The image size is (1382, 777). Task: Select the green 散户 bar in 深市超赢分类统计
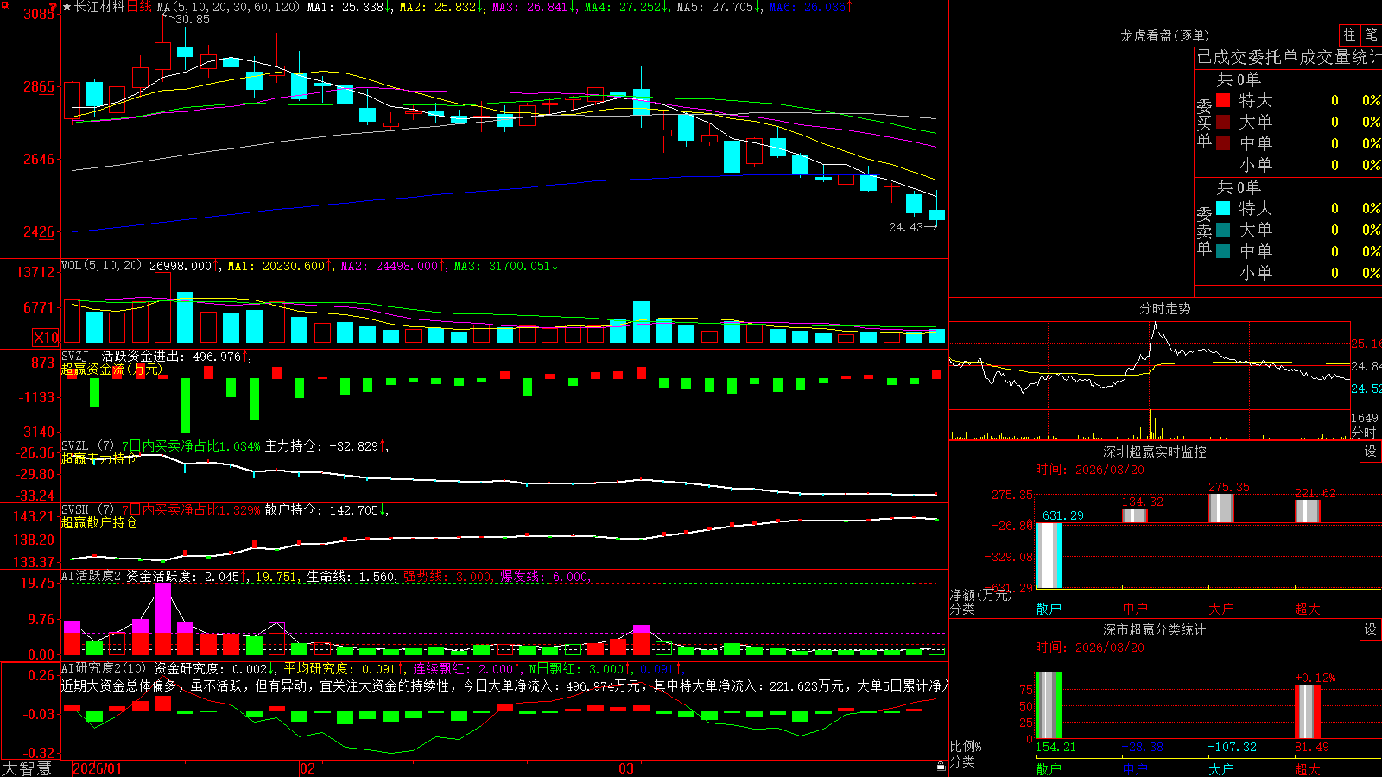coord(1049,705)
